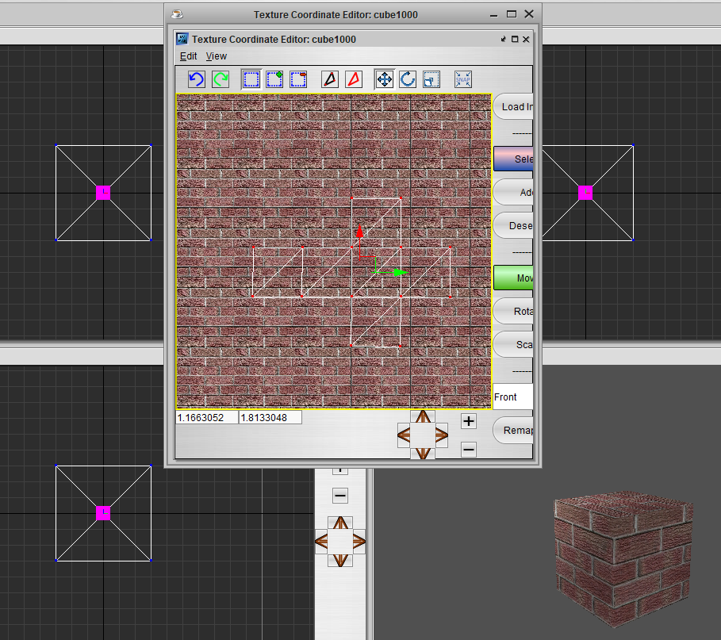Viewport: 721px width, 640px height.
Task: Click the green horizontal axis arrow gizmo
Action: [x=401, y=272]
